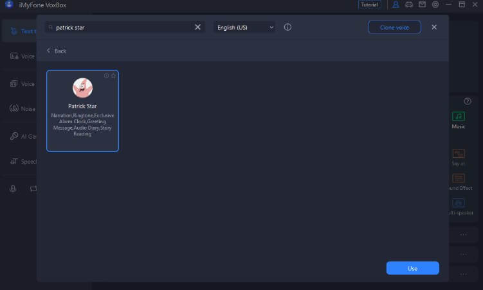This screenshot has width=483, height=290.
Task: Click the Clone voice button
Action: coord(394,28)
